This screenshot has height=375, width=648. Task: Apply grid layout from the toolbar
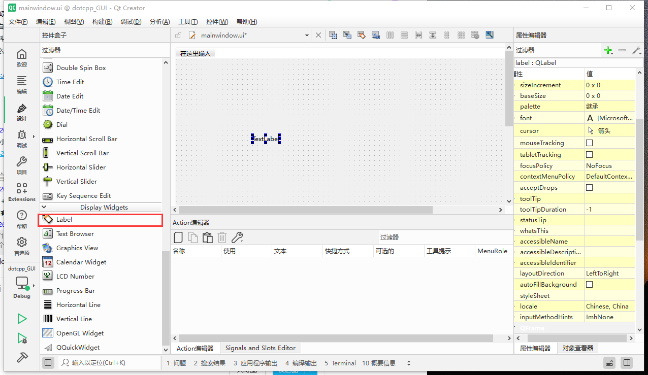pyautogui.click(x=461, y=35)
